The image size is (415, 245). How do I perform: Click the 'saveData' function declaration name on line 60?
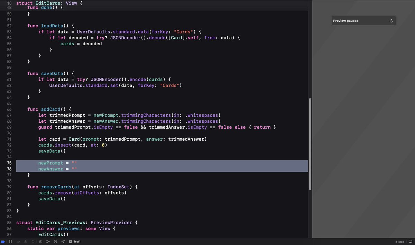[52, 74]
